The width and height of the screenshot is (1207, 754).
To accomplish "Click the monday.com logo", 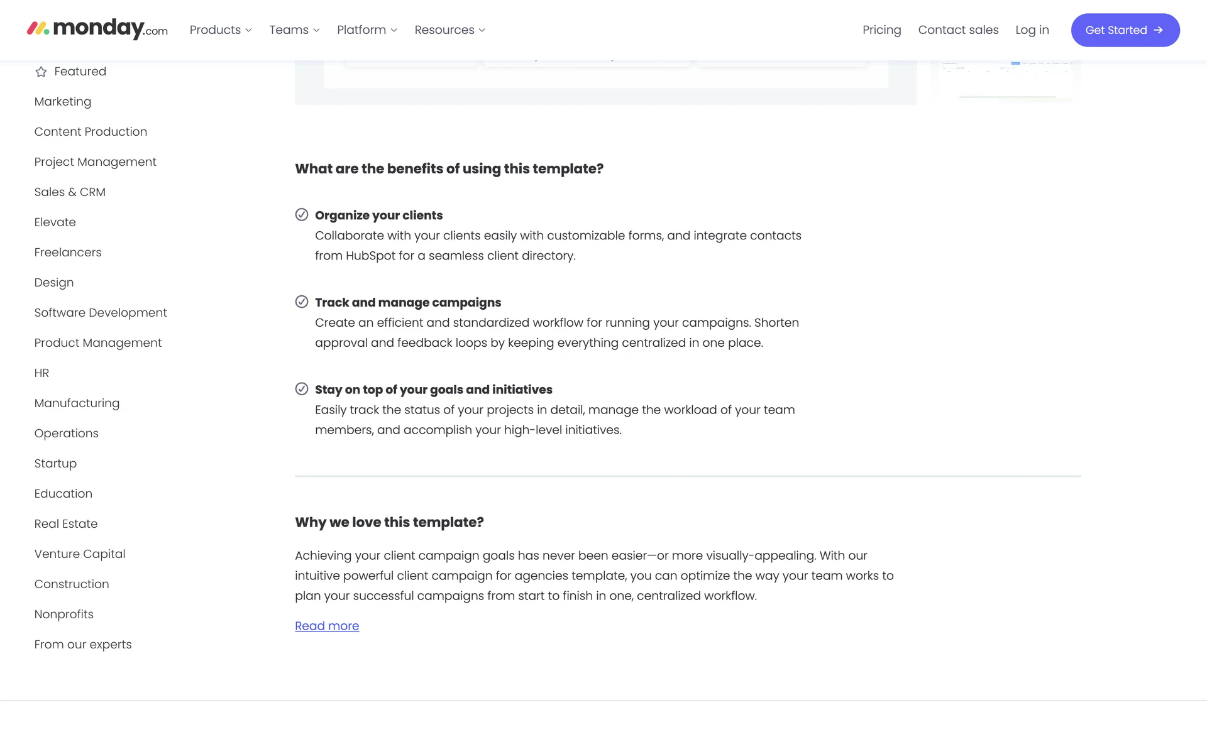I will [x=97, y=29].
